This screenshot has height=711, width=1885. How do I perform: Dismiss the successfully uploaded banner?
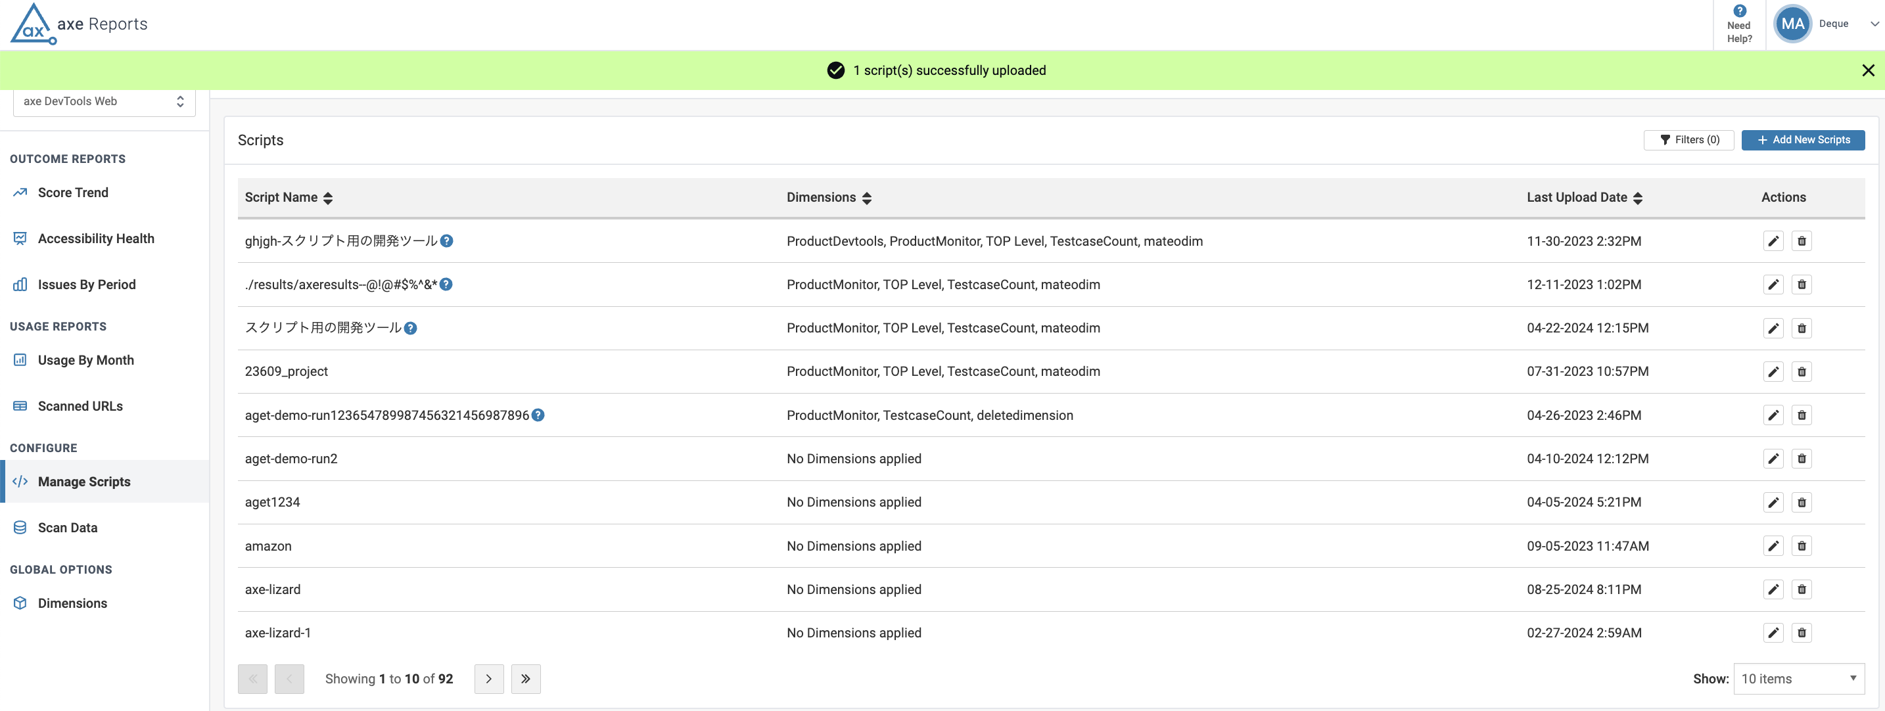1867,70
